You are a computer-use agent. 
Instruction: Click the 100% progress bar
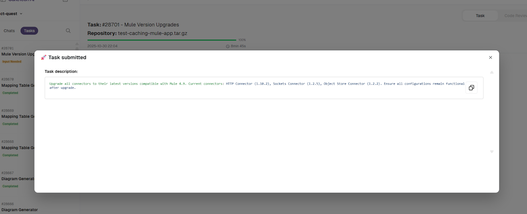tap(162, 40)
